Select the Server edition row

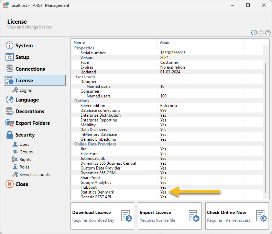pos(167,106)
